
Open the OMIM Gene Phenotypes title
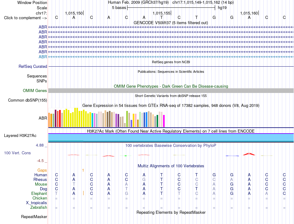click(171, 86)
